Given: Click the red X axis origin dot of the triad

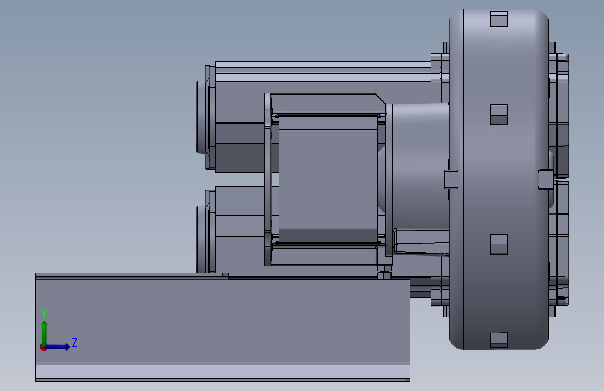Looking at the screenshot, I should point(43,347).
